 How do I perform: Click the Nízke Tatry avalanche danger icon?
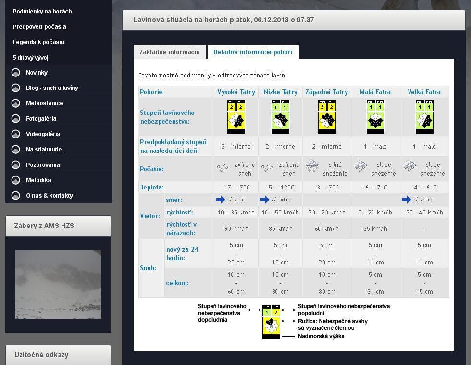point(280,116)
